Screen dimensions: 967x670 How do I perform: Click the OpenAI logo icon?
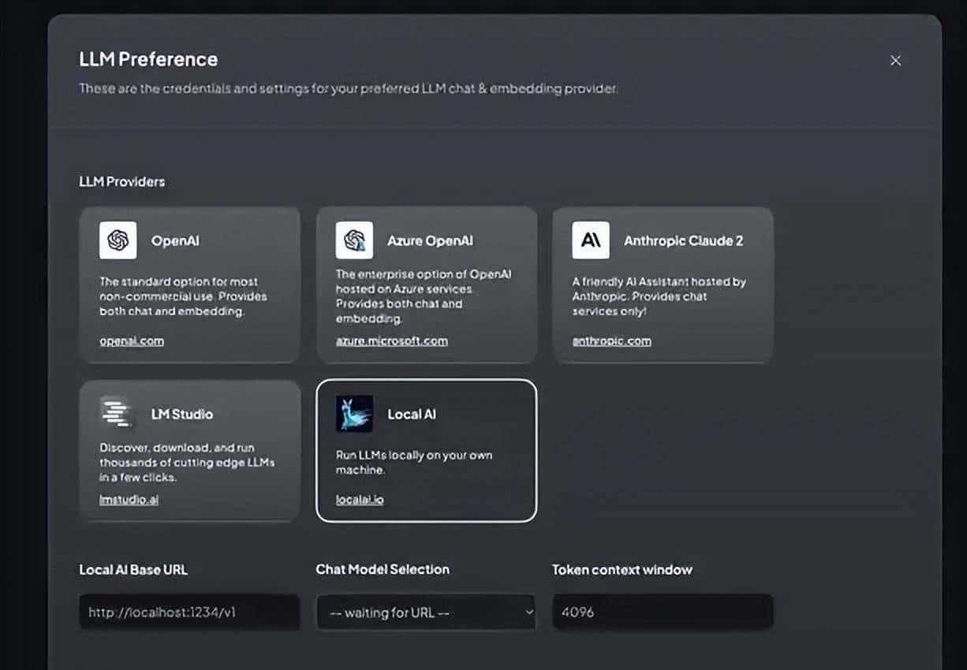tap(118, 240)
